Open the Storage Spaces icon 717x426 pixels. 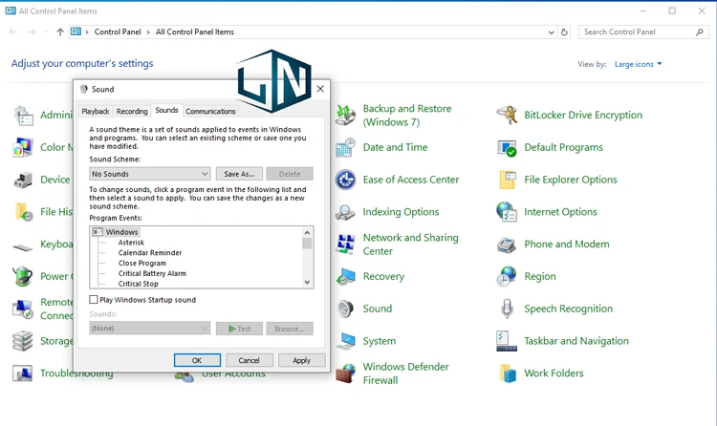(x=22, y=341)
